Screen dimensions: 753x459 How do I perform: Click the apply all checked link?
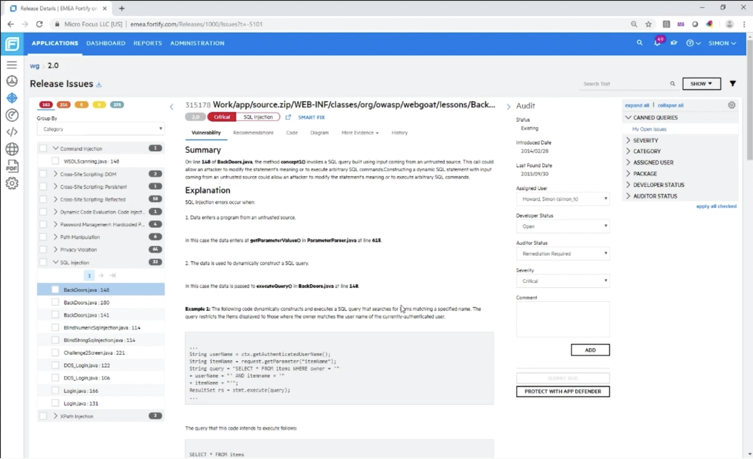[x=716, y=206]
